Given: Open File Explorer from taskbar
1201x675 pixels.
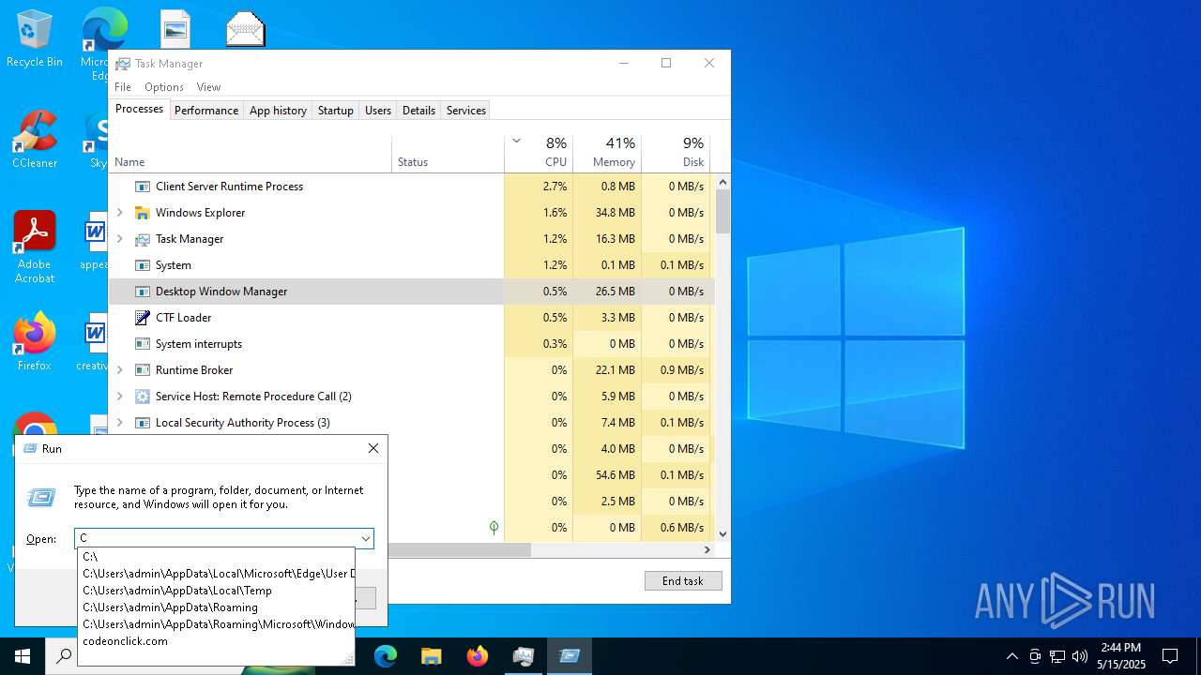Looking at the screenshot, I should tap(431, 656).
